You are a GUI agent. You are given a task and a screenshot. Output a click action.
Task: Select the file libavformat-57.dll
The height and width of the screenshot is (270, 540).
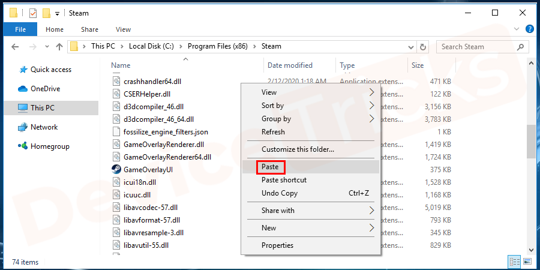(152, 220)
